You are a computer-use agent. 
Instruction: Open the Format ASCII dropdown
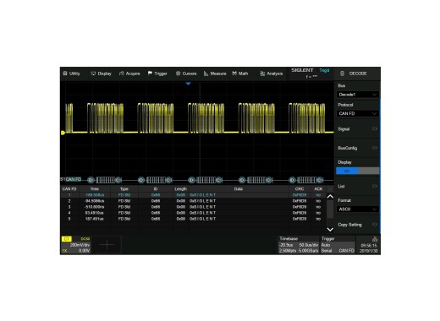tap(357, 209)
